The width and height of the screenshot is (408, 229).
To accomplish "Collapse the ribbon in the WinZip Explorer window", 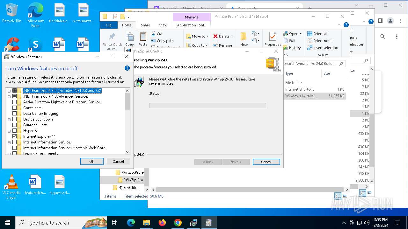I will (x=339, y=25).
